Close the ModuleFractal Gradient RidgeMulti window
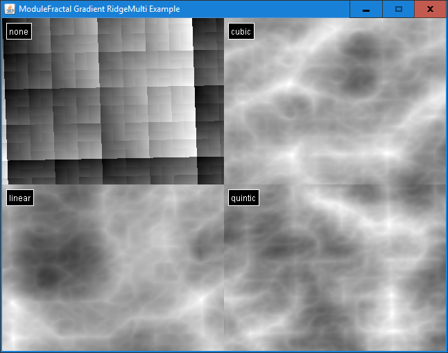Image resolution: width=448 pixels, height=353 pixels. (x=430, y=9)
